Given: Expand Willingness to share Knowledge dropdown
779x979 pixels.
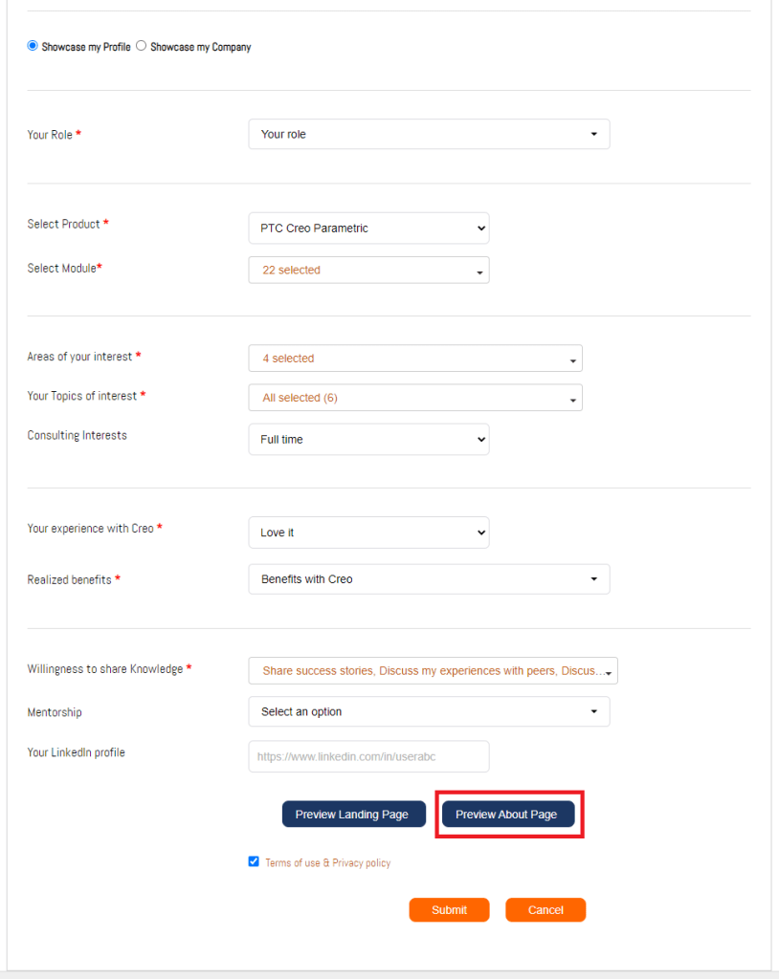Looking at the screenshot, I should pos(433,671).
